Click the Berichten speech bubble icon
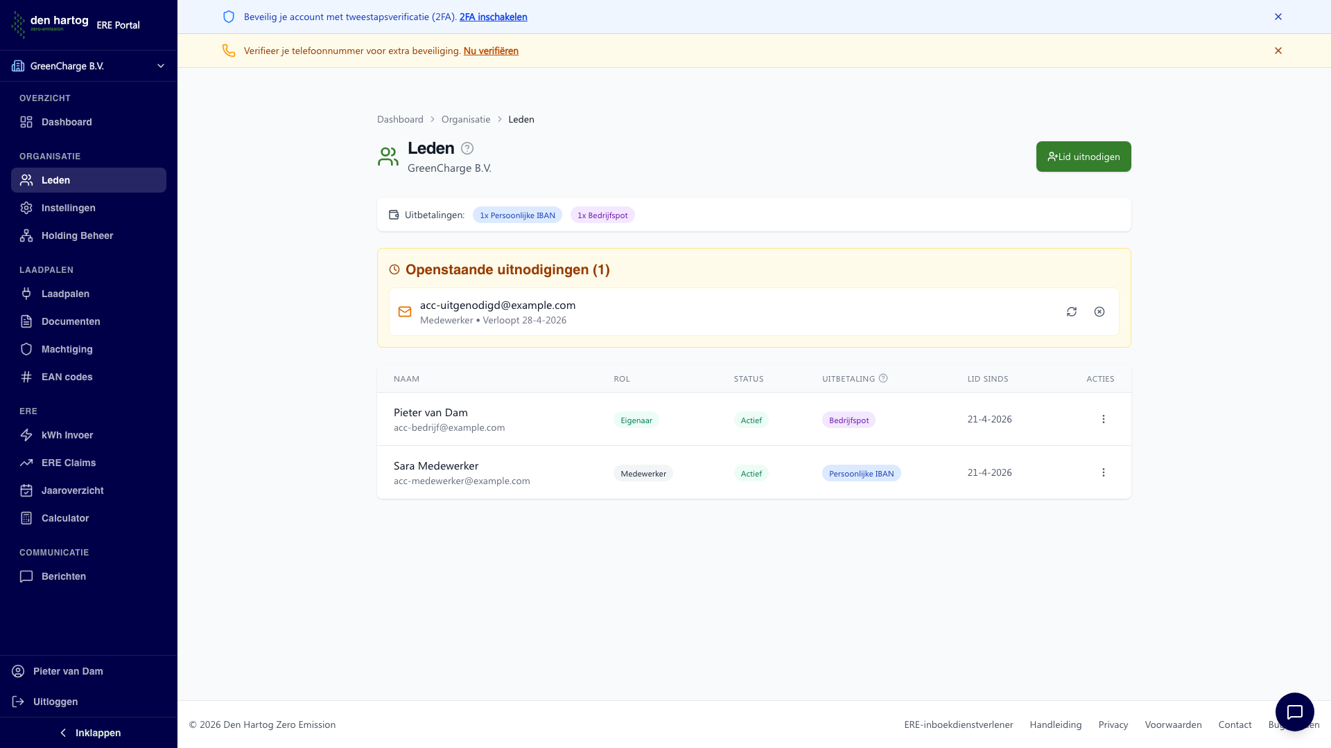Image resolution: width=1331 pixels, height=748 pixels. point(26,576)
